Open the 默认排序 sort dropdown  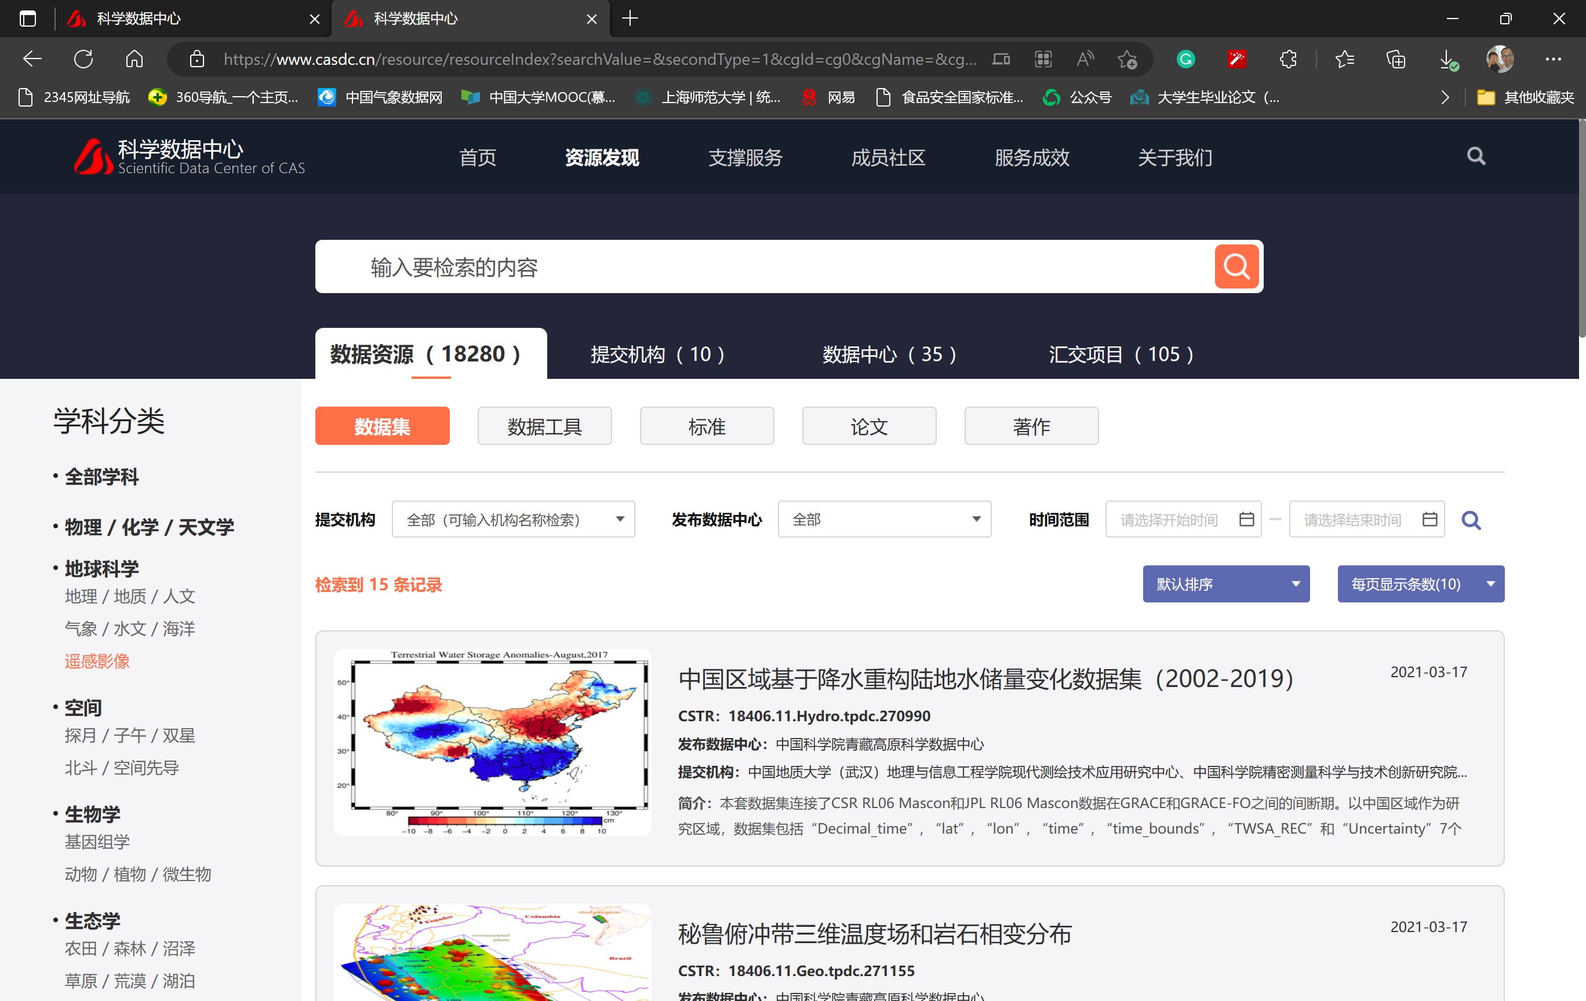[x=1225, y=584]
